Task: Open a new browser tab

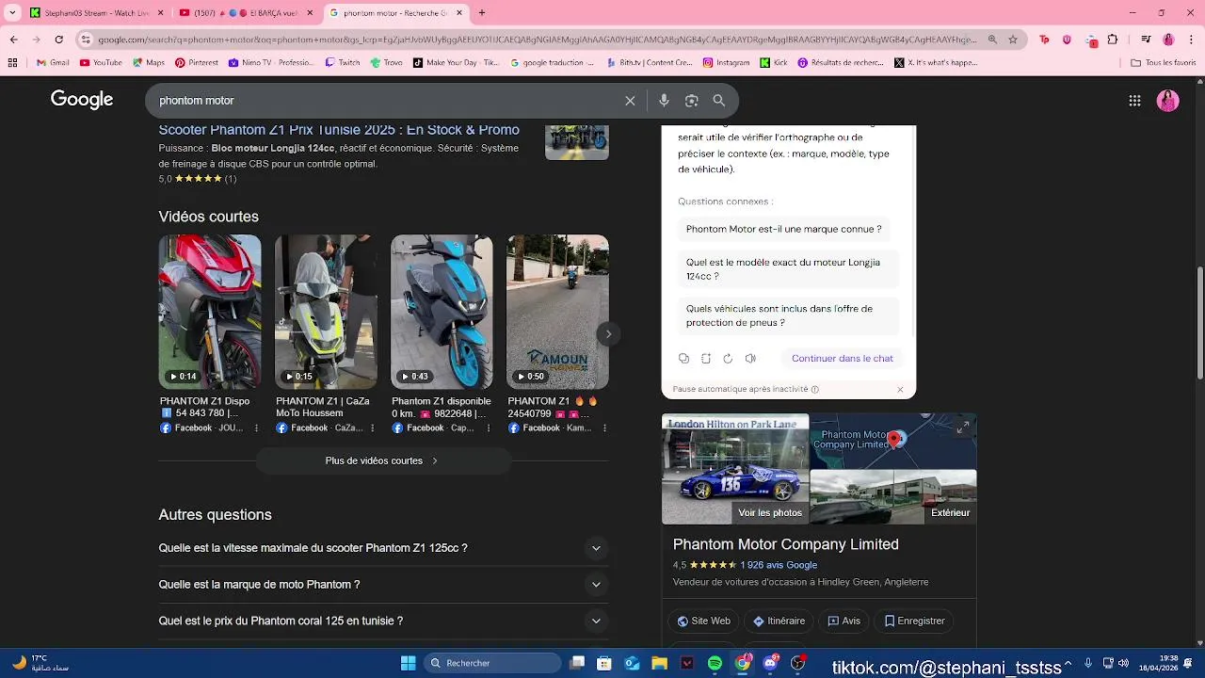Action: 482,13
